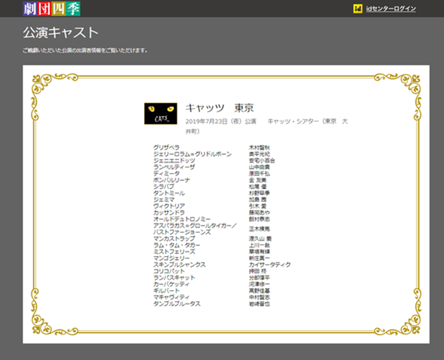The image size is (444, 360).
Task: Click the キャッツ 東京 production title
Action: tap(219, 108)
